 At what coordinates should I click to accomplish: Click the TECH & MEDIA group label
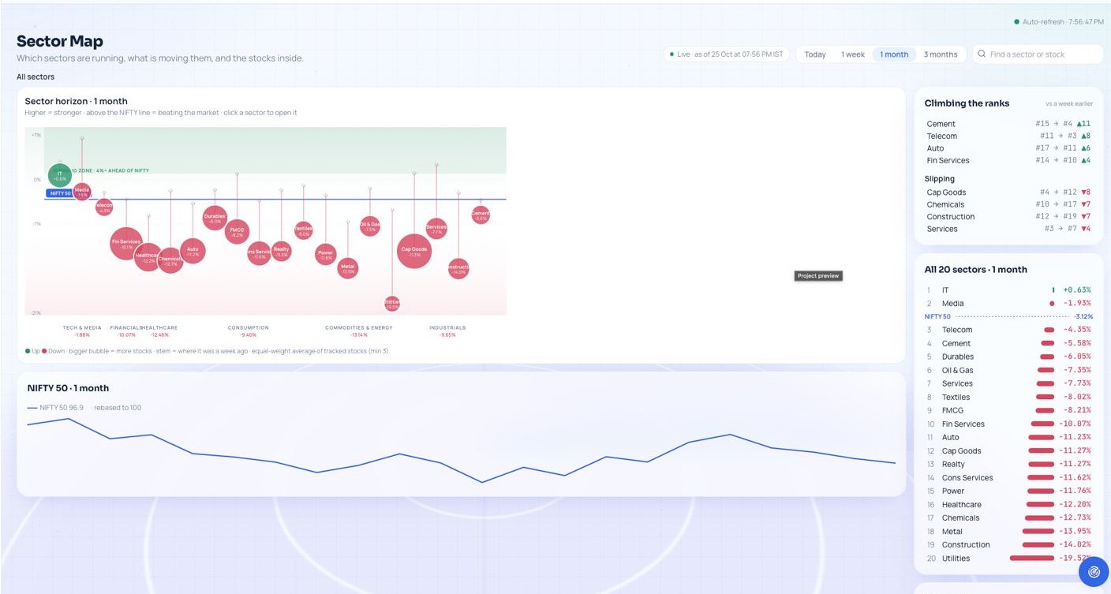[x=82, y=327]
